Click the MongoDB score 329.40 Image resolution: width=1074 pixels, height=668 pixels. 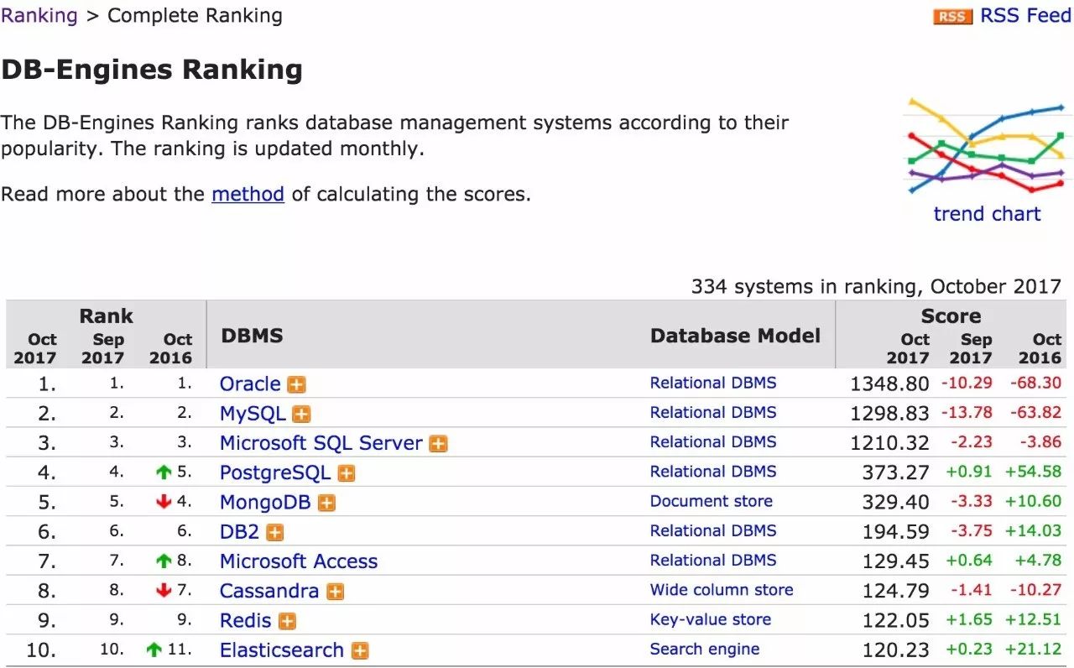point(895,502)
